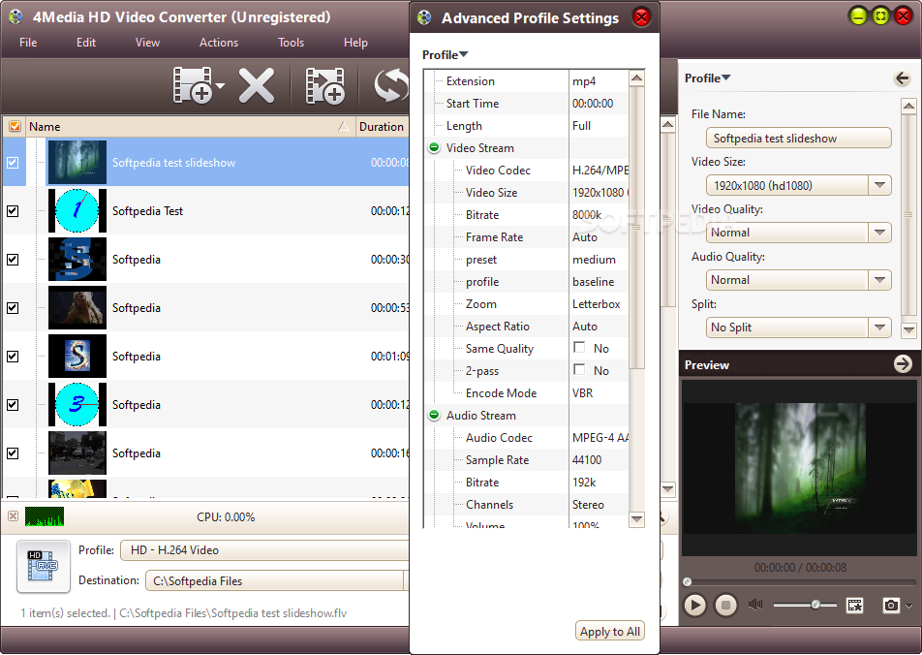Mute the preview speaker icon
922x655 pixels.
pos(755,605)
